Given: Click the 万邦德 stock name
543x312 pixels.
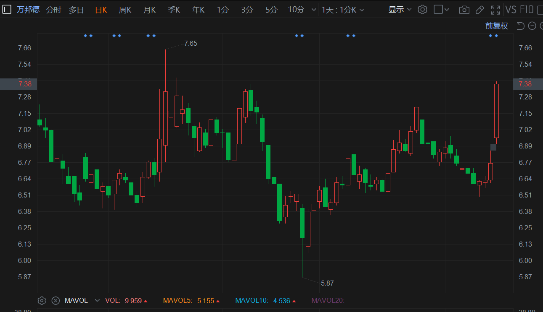Looking at the screenshot, I should click(28, 10).
